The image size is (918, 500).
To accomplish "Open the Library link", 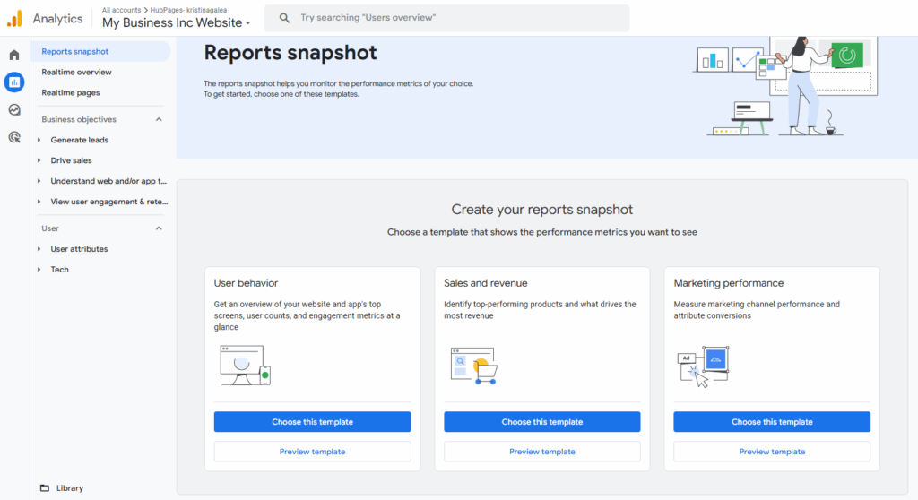I will (x=70, y=487).
